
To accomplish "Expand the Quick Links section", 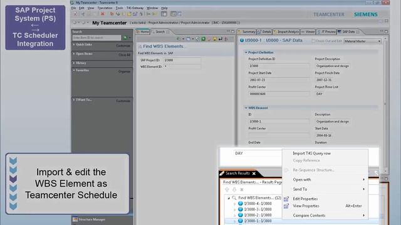I will (74, 44).
